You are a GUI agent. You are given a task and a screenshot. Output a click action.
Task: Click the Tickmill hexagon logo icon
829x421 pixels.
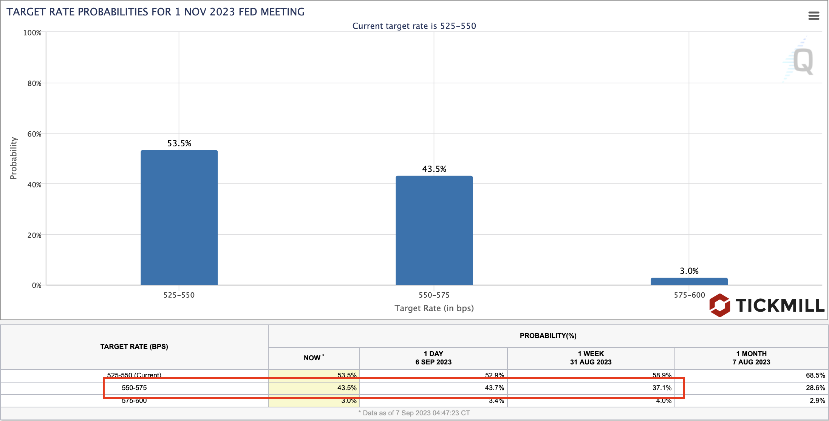719,305
